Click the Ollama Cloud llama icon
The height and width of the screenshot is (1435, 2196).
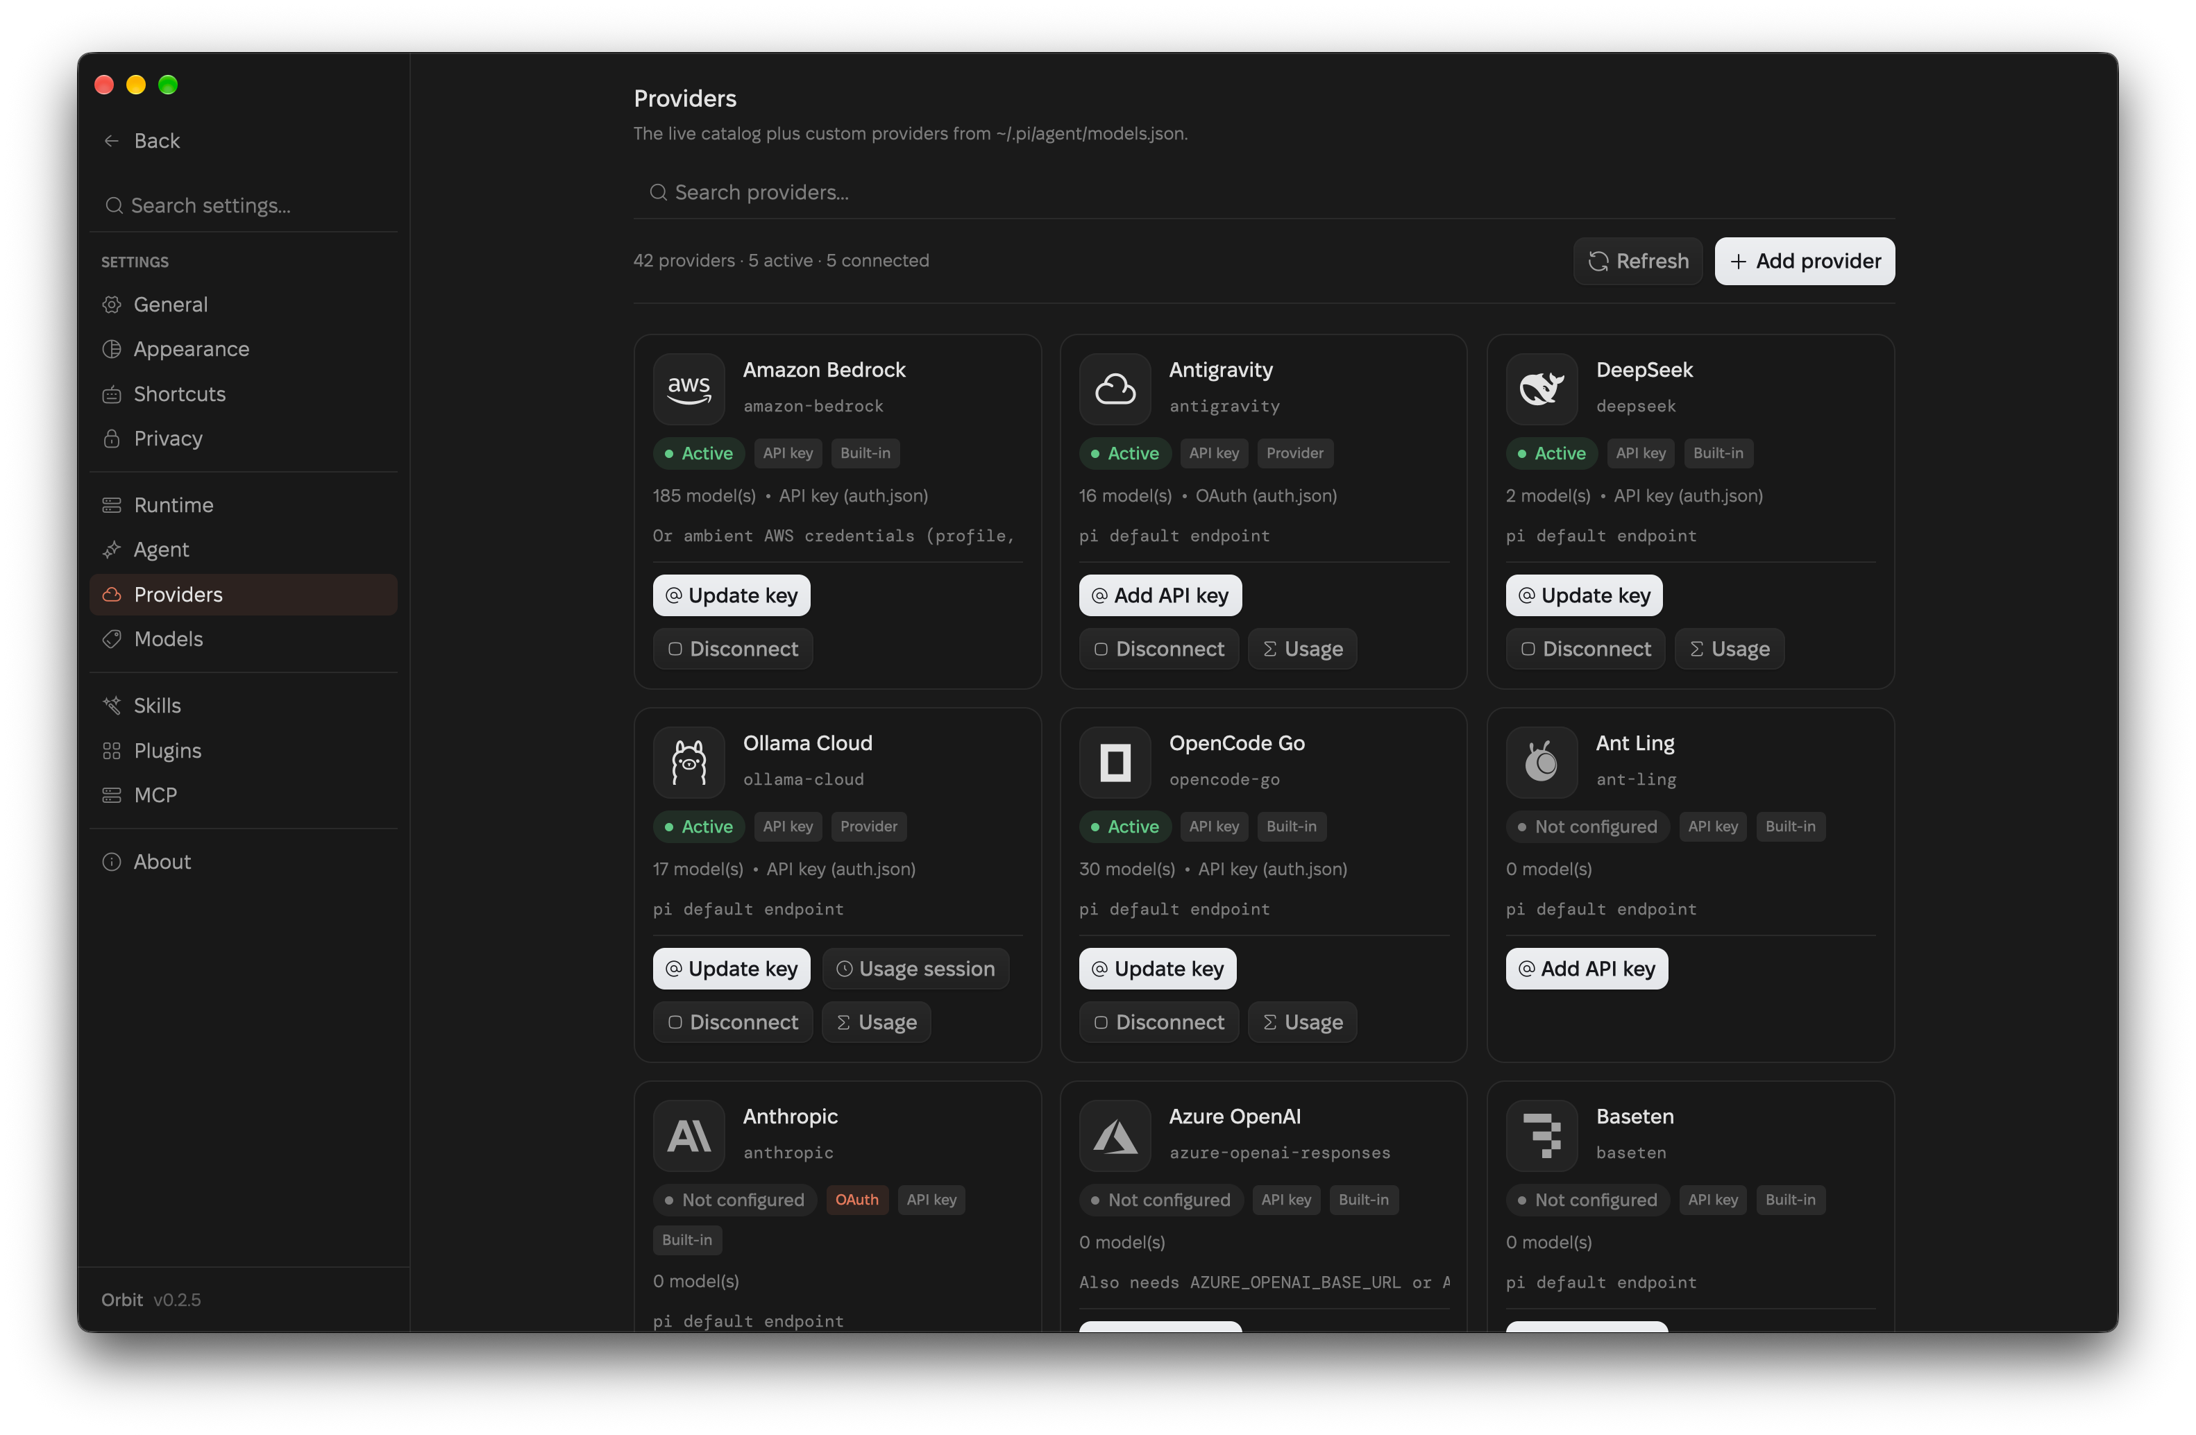pos(689,762)
